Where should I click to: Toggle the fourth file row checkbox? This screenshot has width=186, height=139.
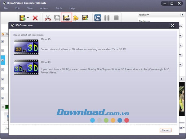point(2,69)
